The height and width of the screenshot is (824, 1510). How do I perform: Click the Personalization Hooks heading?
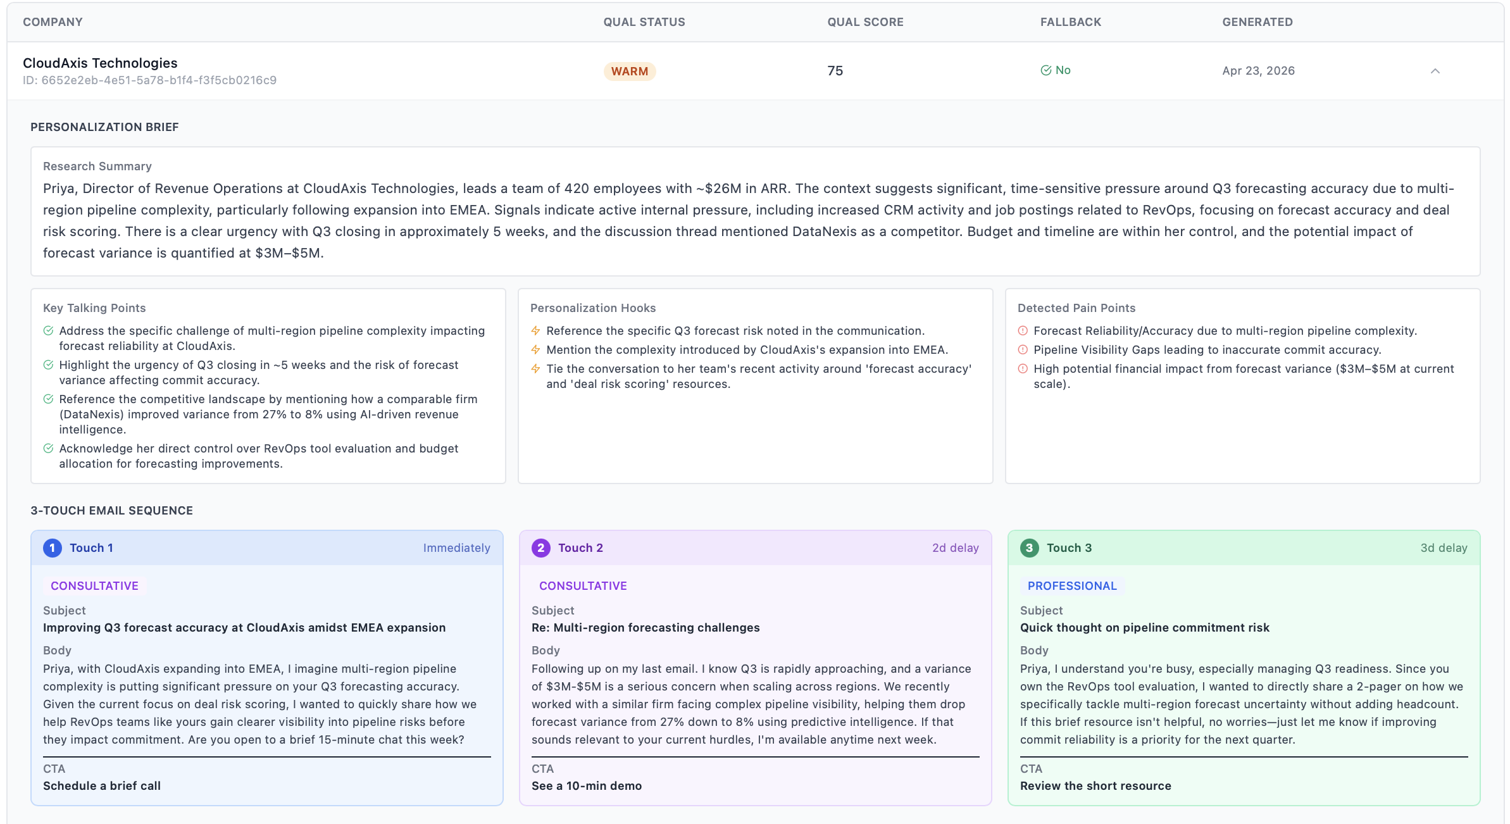point(593,308)
